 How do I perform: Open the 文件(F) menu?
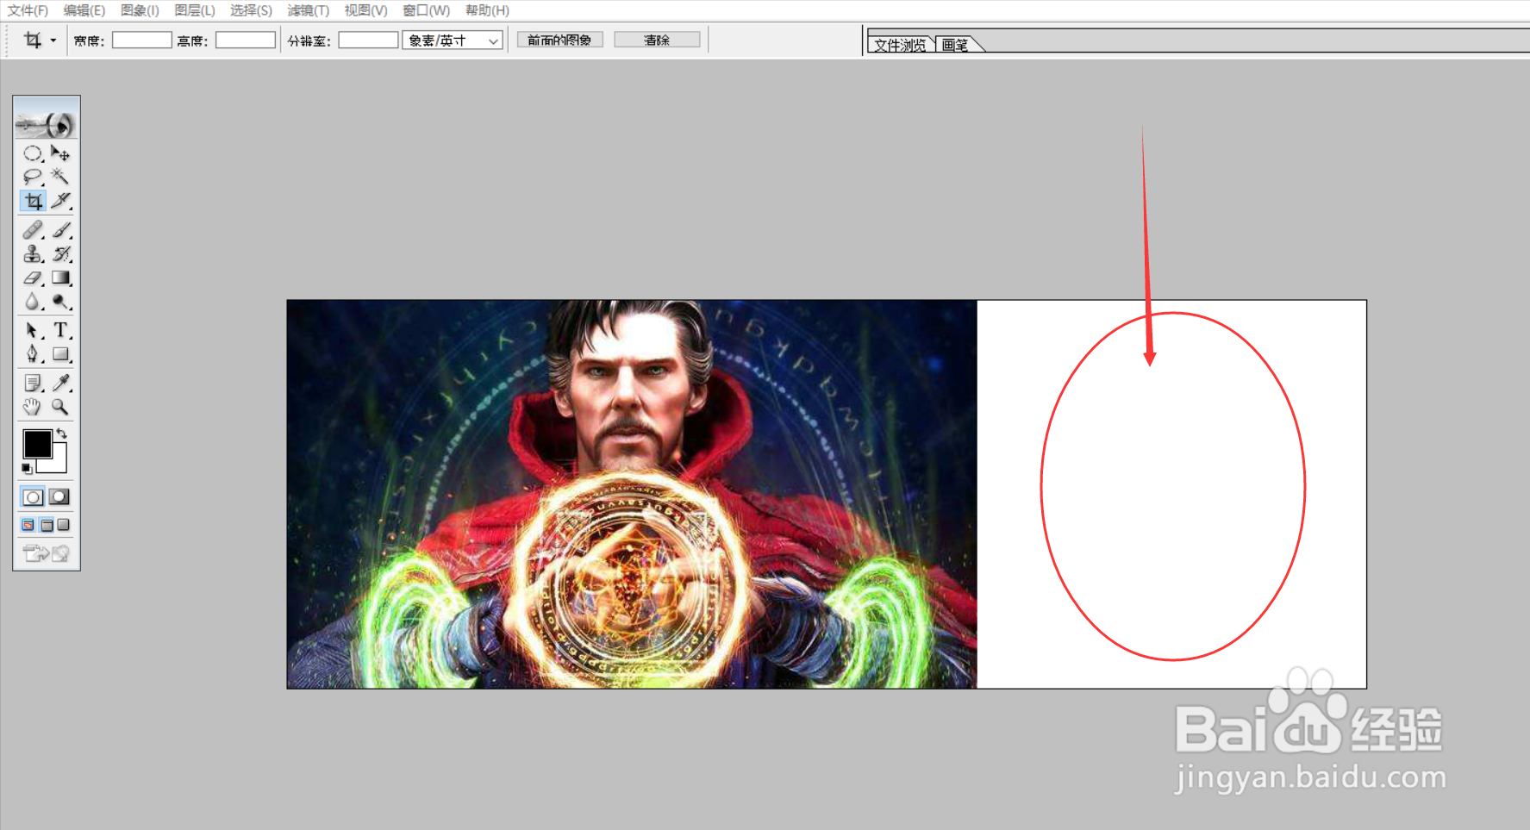coord(28,10)
